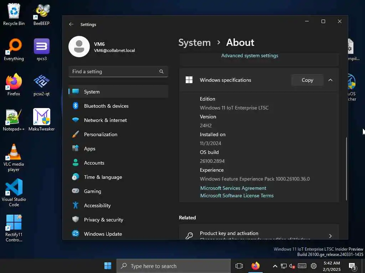The image size is (365, 273).
Task: Click the OS build value 26100.2894
Action: (212, 161)
